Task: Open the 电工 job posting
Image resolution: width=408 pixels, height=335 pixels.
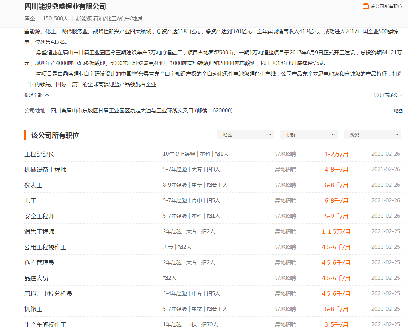Action: (30, 200)
